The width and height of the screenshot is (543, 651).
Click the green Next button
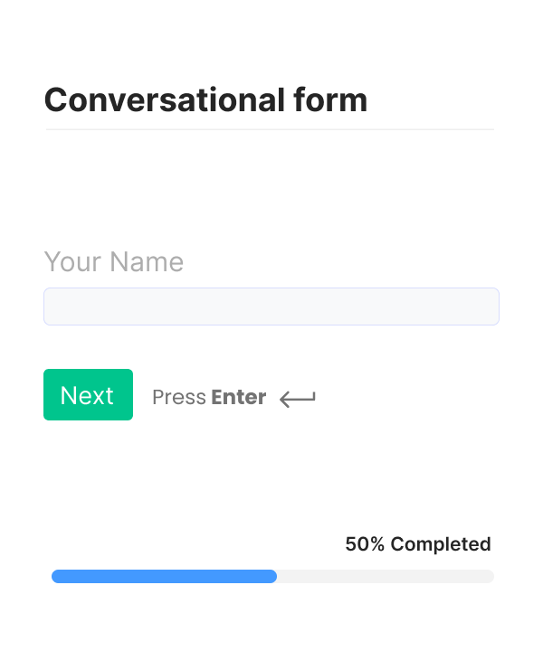click(x=88, y=395)
